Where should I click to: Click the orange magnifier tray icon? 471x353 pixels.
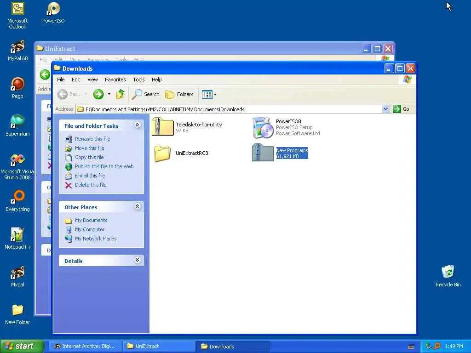point(437,347)
